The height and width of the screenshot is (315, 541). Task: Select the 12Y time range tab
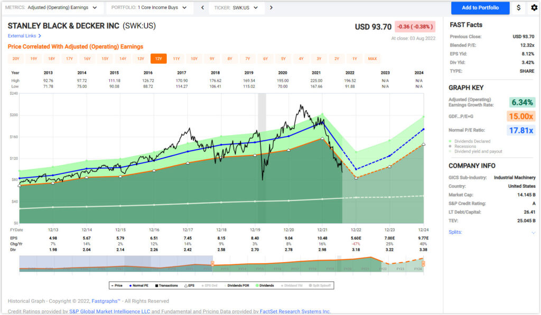(x=158, y=59)
